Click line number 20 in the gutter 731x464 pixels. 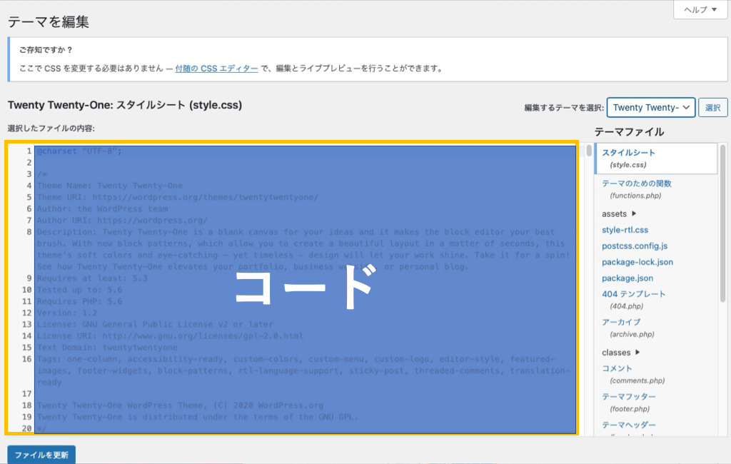[26, 428]
